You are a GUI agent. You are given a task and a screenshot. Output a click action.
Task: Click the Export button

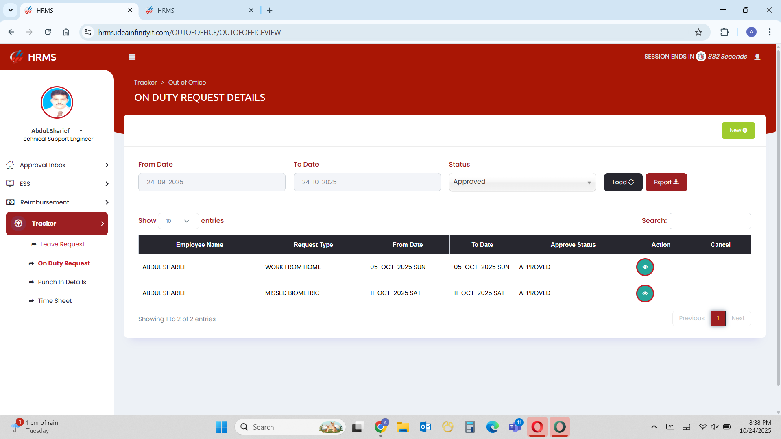click(x=666, y=182)
